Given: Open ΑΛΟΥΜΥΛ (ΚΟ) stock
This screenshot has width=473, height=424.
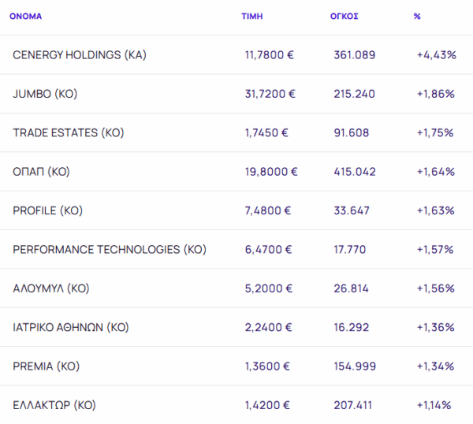Looking at the screenshot, I should pyautogui.click(x=51, y=288).
